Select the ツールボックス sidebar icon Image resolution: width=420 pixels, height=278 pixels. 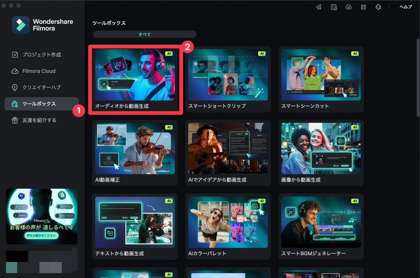pos(15,103)
